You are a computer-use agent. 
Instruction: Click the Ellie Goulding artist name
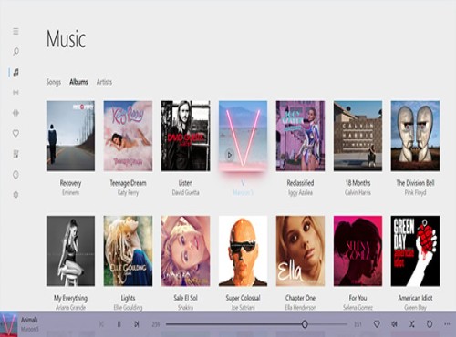(128, 308)
